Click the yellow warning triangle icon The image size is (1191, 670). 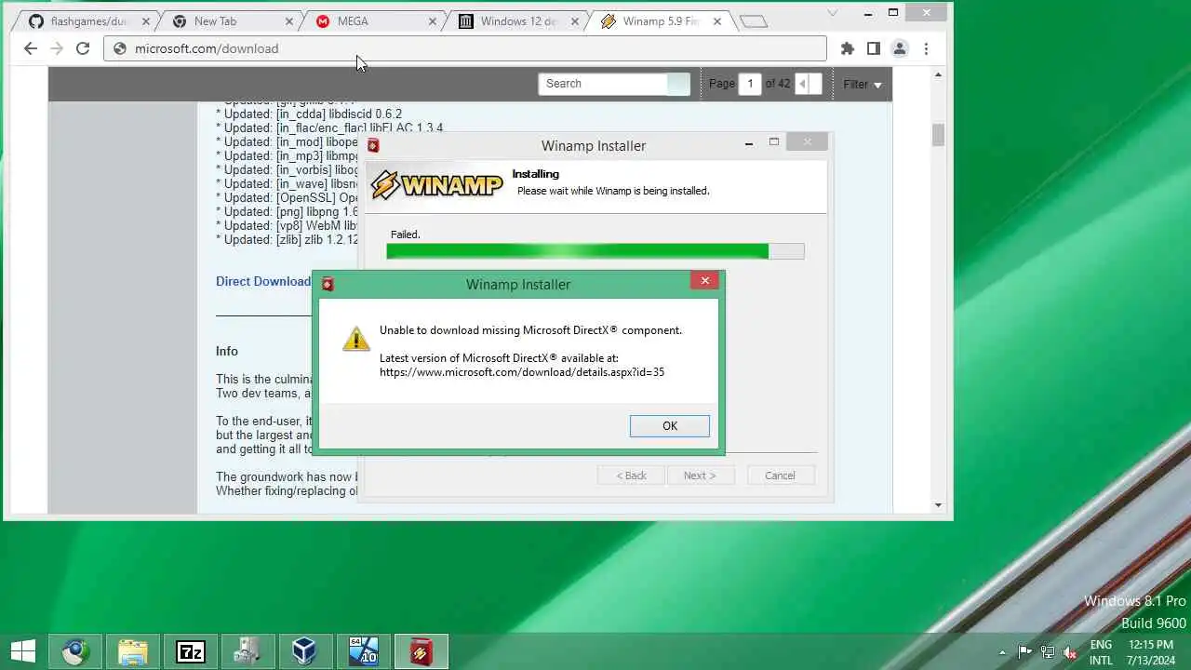355,339
